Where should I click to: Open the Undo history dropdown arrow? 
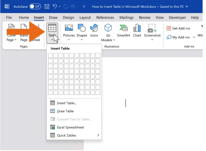pyautogui.click(x=60, y=6)
